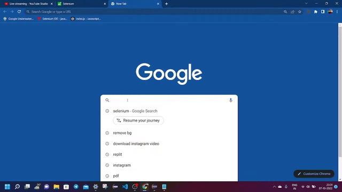The width and height of the screenshot is (342, 192).
Task: Go back to the previous page
Action: [5, 12]
